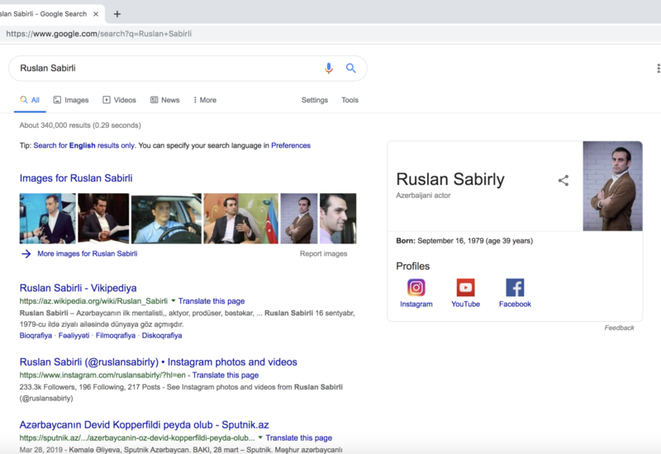
Task: Open the knowledge panel portrait photo
Action: pos(612,186)
